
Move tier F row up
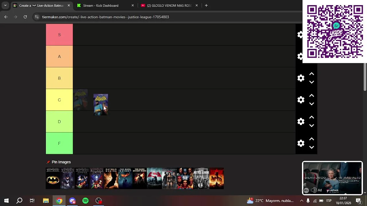click(312, 139)
